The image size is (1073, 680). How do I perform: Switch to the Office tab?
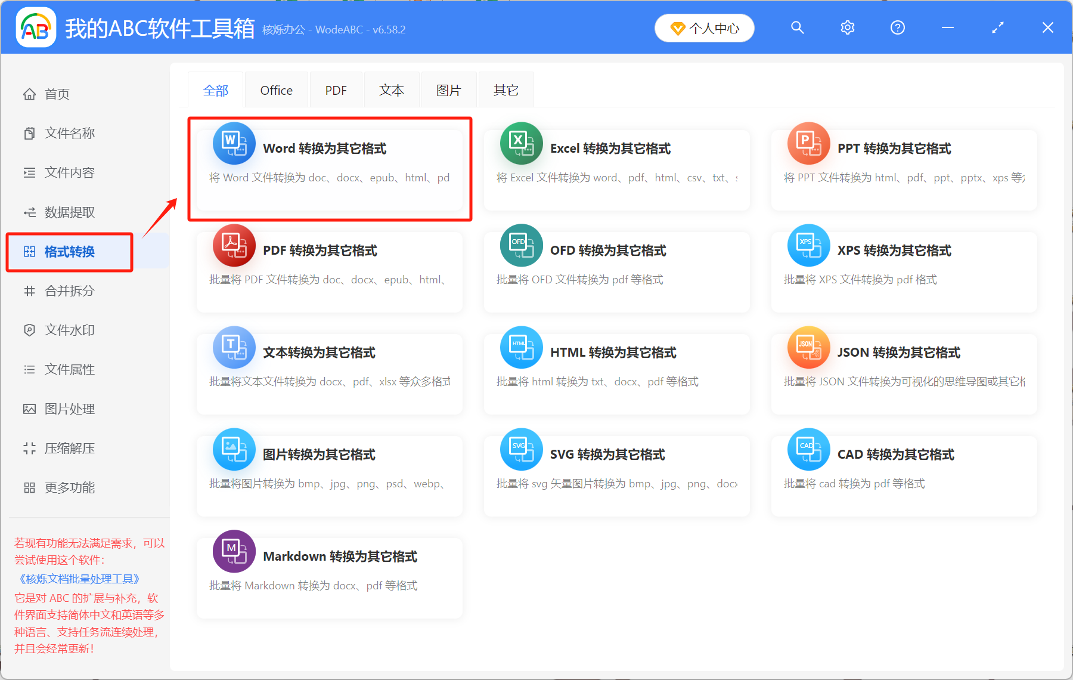(x=276, y=89)
